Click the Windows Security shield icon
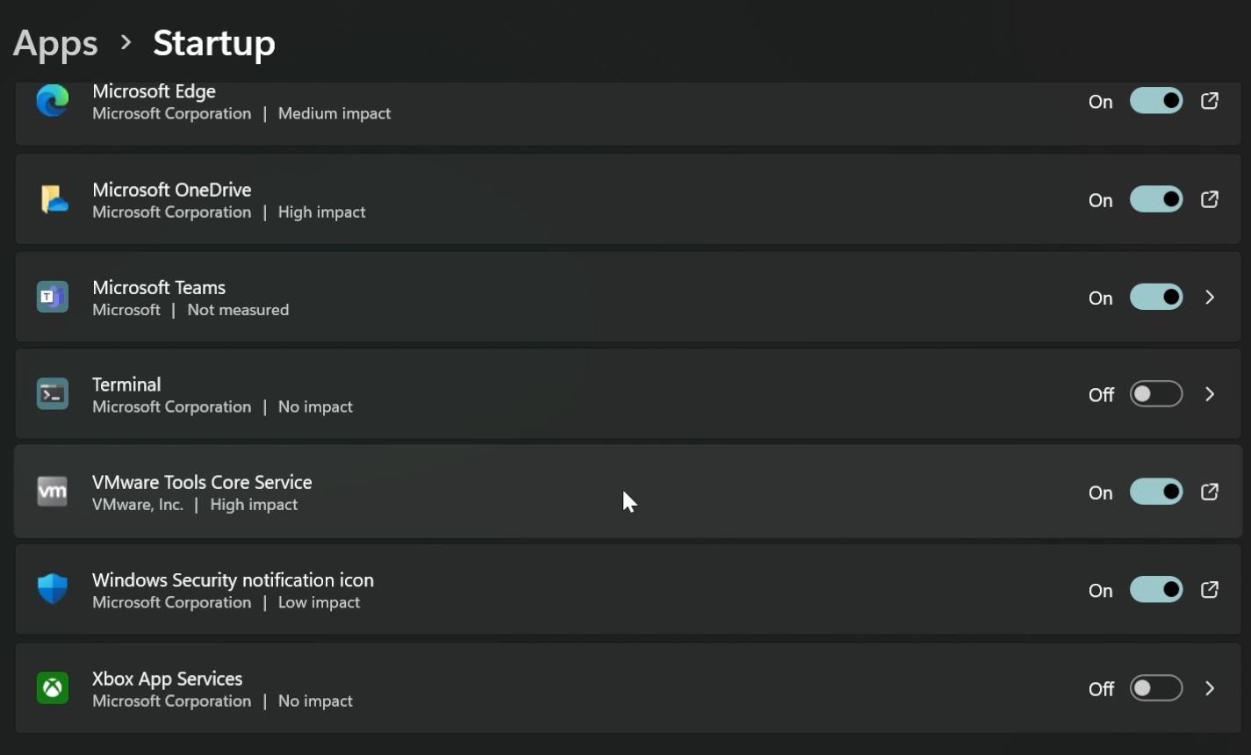1251x755 pixels. tap(52, 588)
